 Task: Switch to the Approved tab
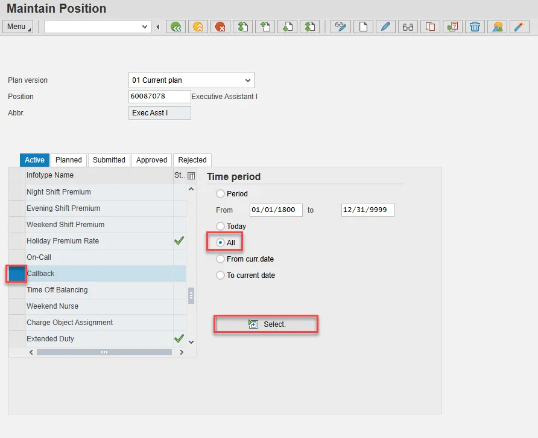pyautogui.click(x=151, y=160)
